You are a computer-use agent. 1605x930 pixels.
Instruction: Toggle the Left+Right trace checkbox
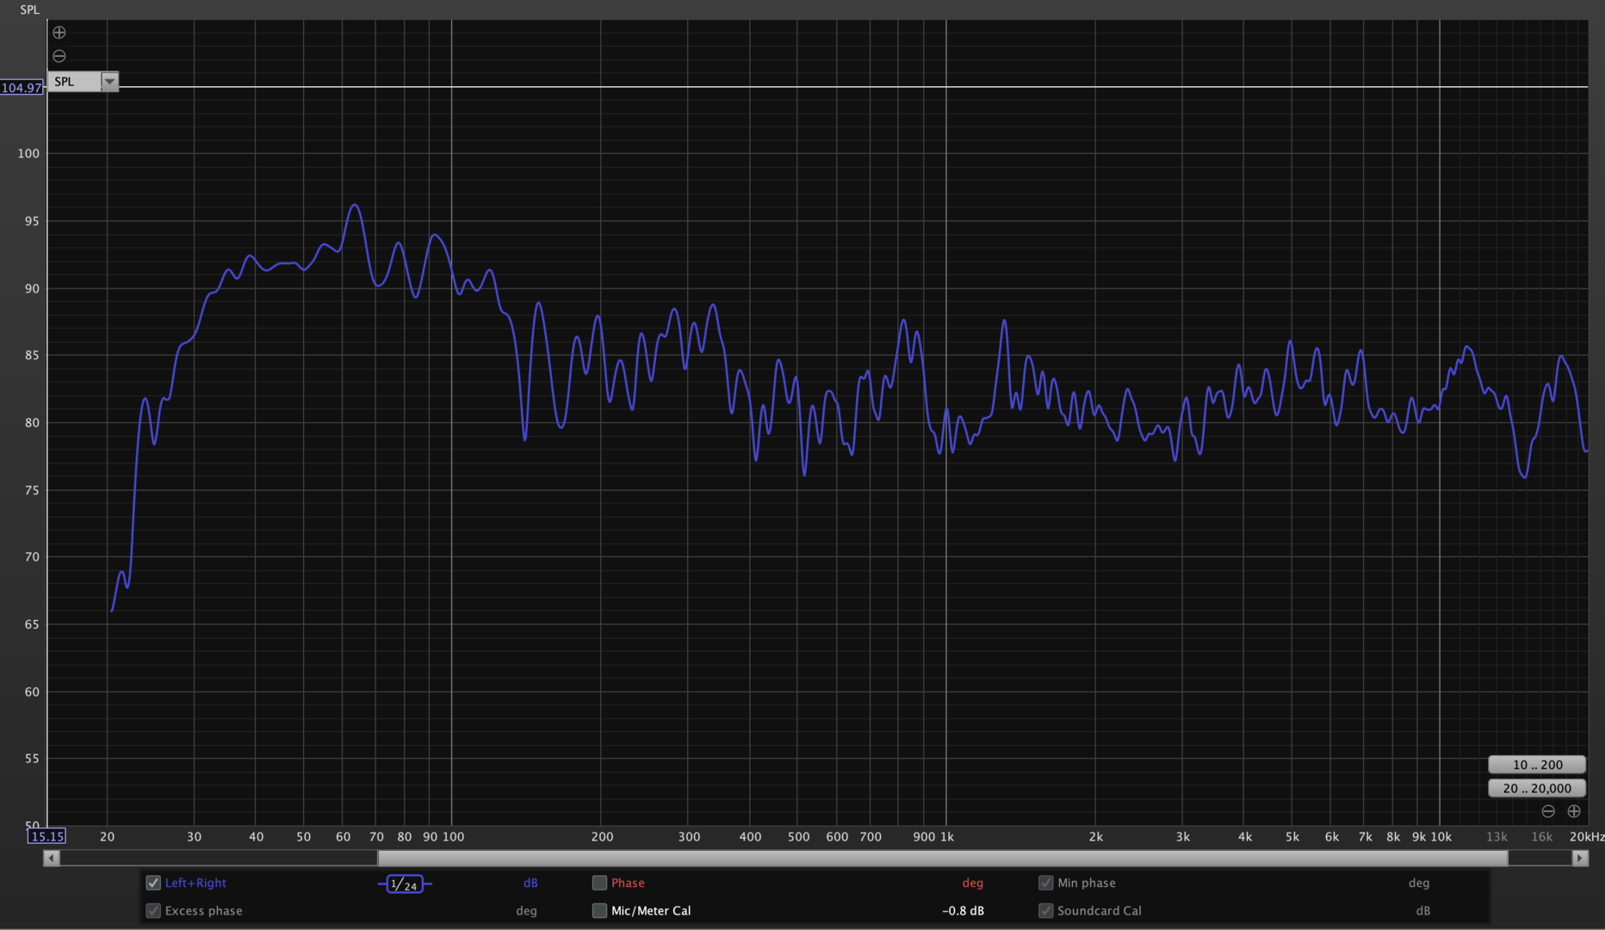(x=153, y=883)
